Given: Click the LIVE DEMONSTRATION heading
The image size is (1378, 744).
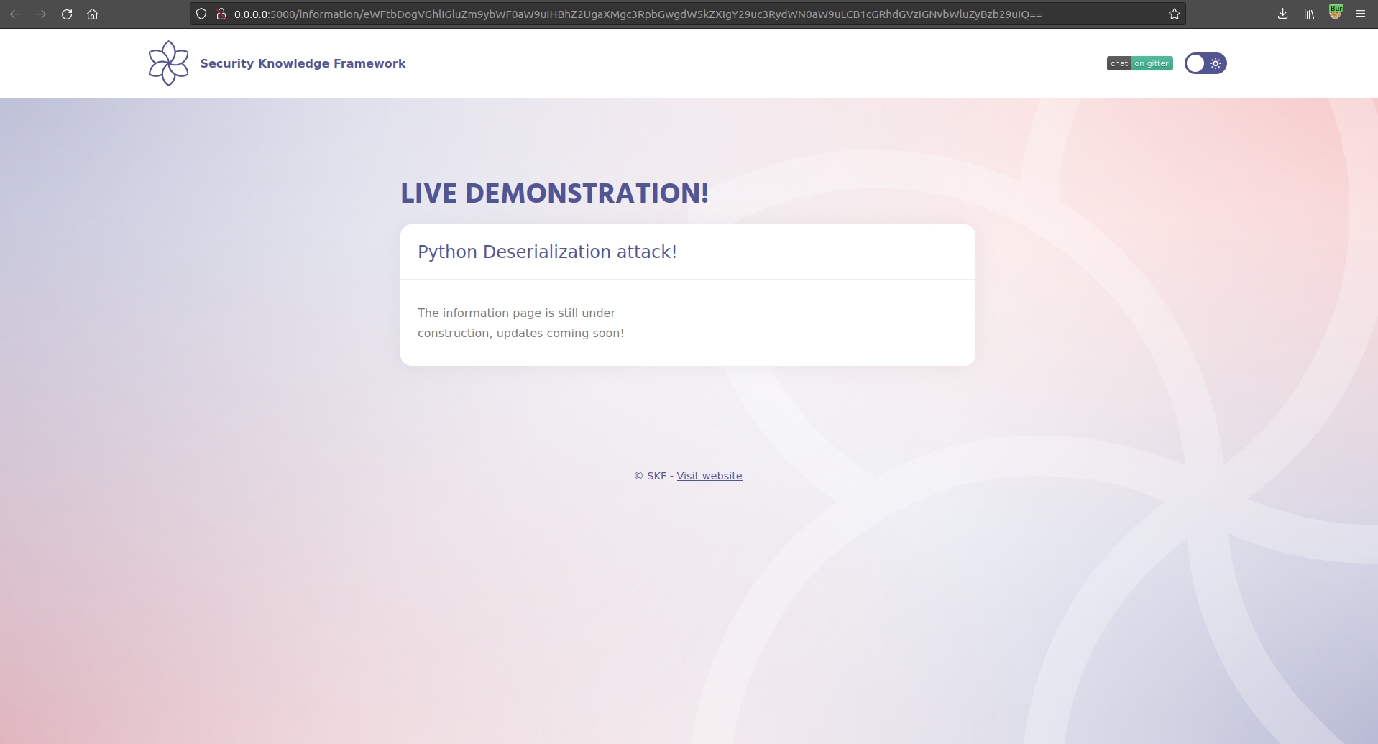Looking at the screenshot, I should point(554,193).
